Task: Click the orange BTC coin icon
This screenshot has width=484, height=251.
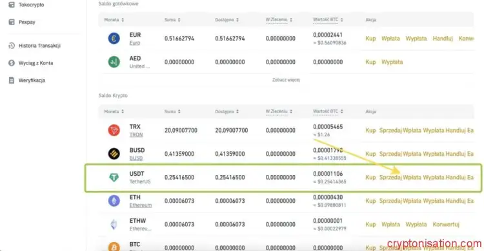Action: pos(114,246)
